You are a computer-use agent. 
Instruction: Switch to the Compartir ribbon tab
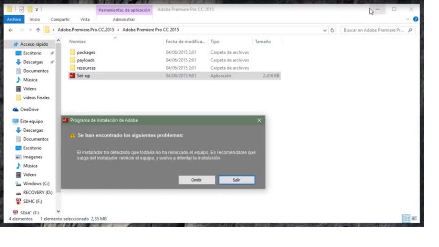coord(60,20)
